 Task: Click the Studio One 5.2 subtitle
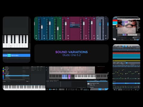(71, 55)
